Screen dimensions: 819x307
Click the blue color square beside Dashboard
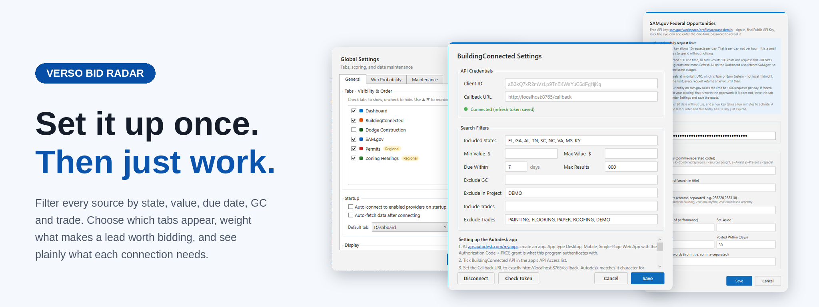[x=361, y=111]
